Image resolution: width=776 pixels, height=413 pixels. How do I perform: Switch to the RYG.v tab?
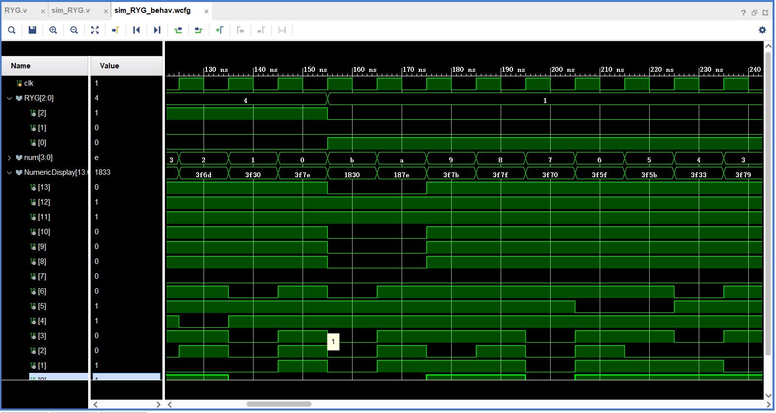(x=16, y=10)
